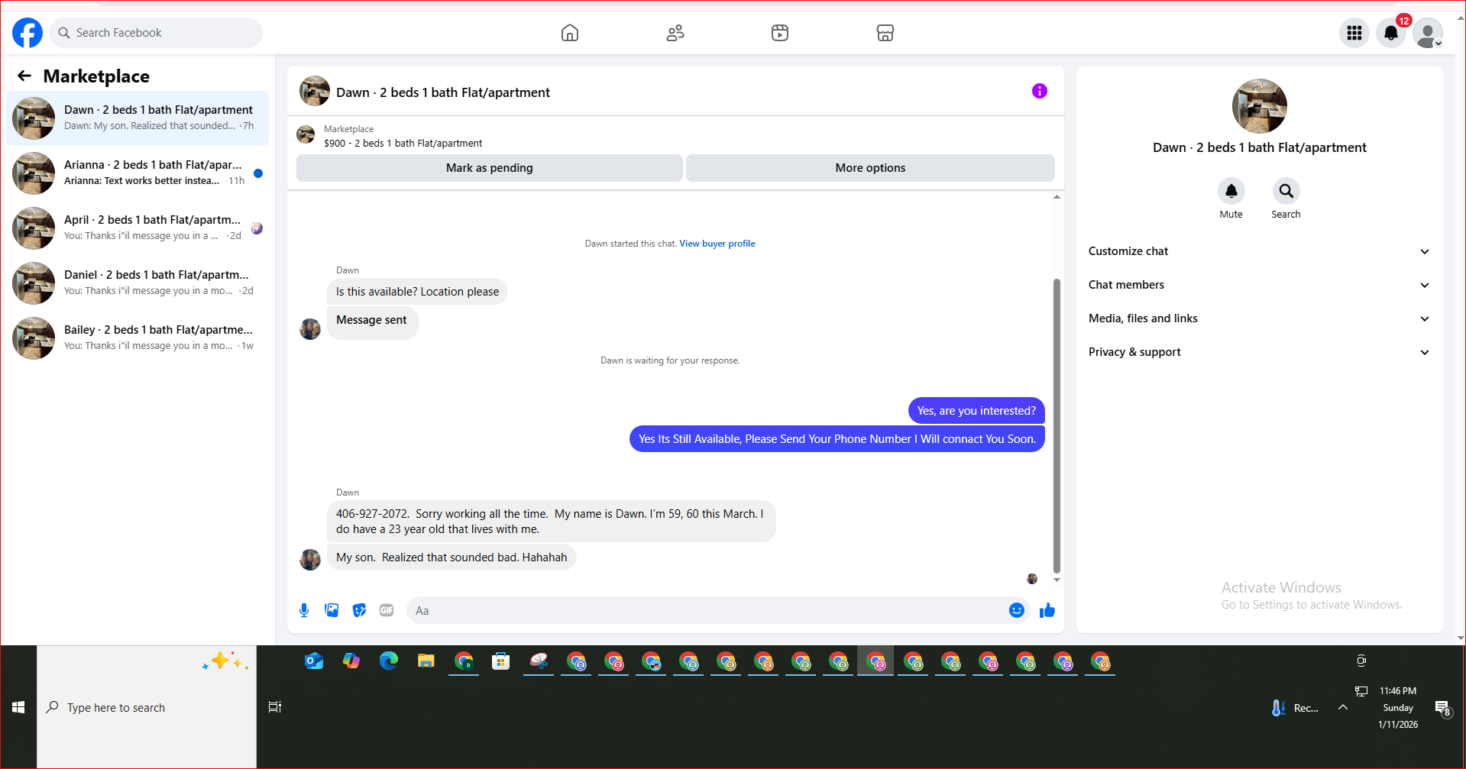Open Daniel's conversation in the chat list

[x=138, y=283]
